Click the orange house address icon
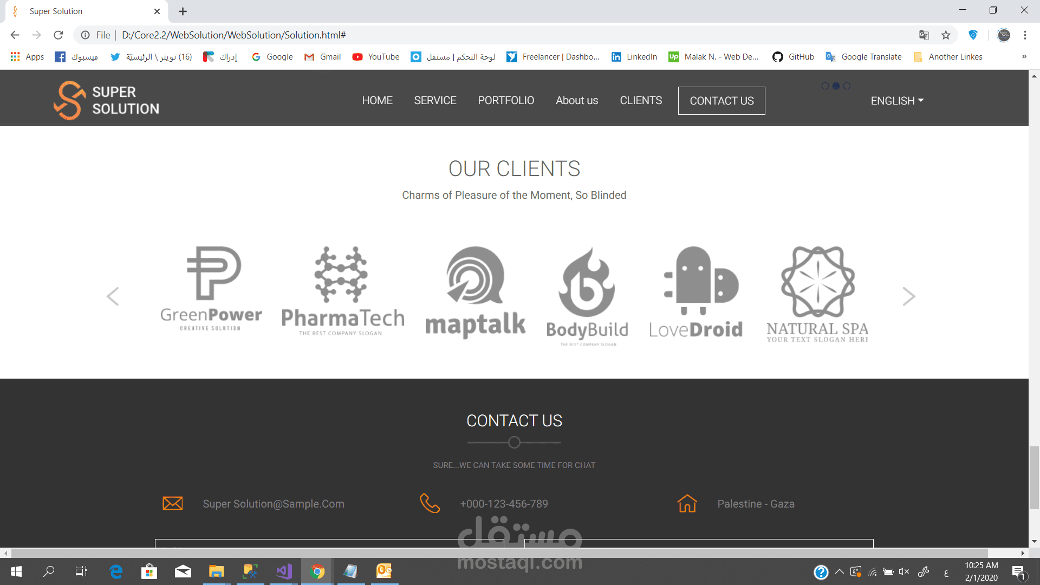The height and width of the screenshot is (585, 1040). [687, 503]
